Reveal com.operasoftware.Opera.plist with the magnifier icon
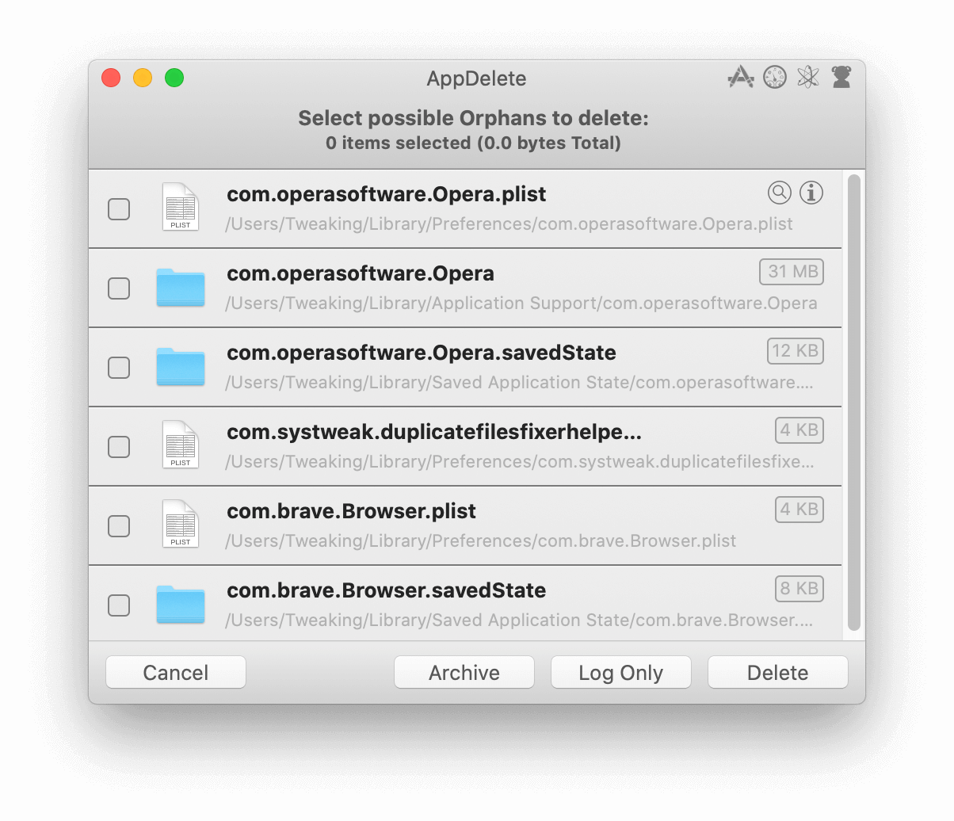The height and width of the screenshot is (821, 954). pyautogui.click(x=780, y=193)
